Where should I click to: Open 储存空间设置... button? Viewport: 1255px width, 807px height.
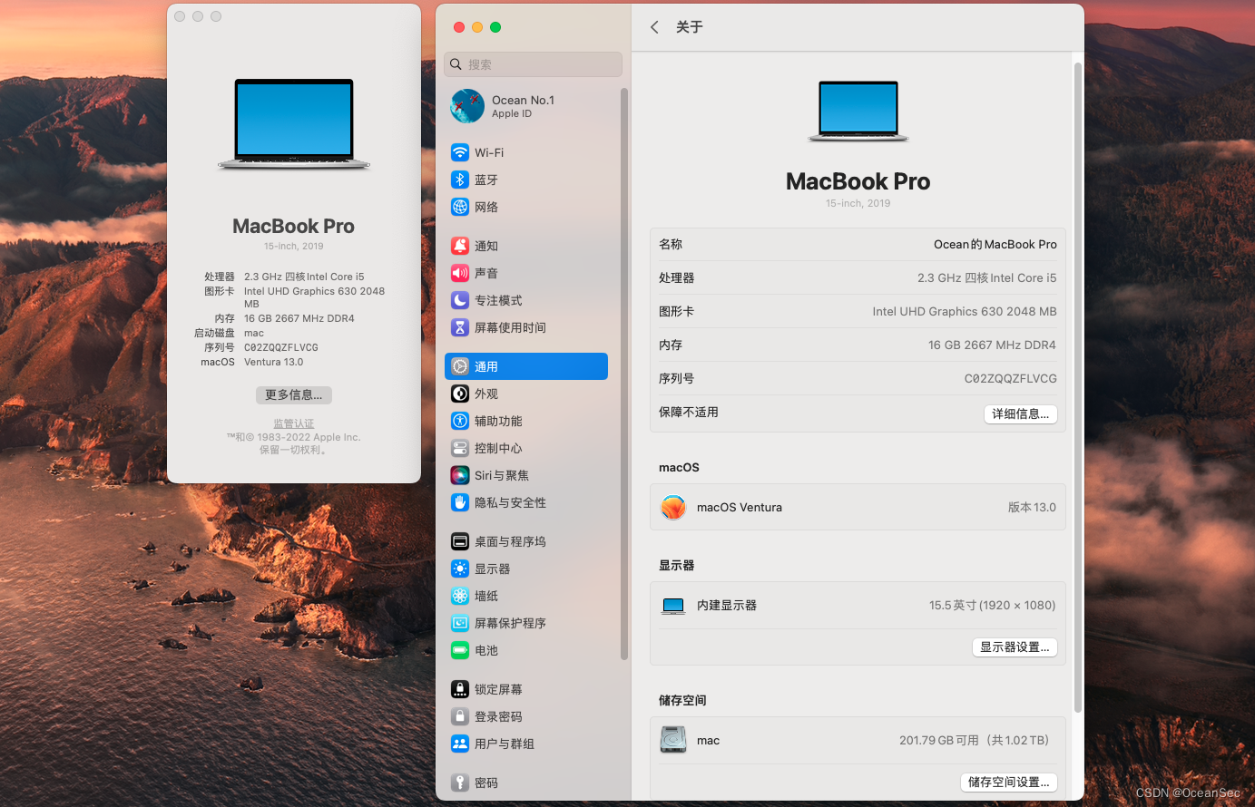[1009, 782]
